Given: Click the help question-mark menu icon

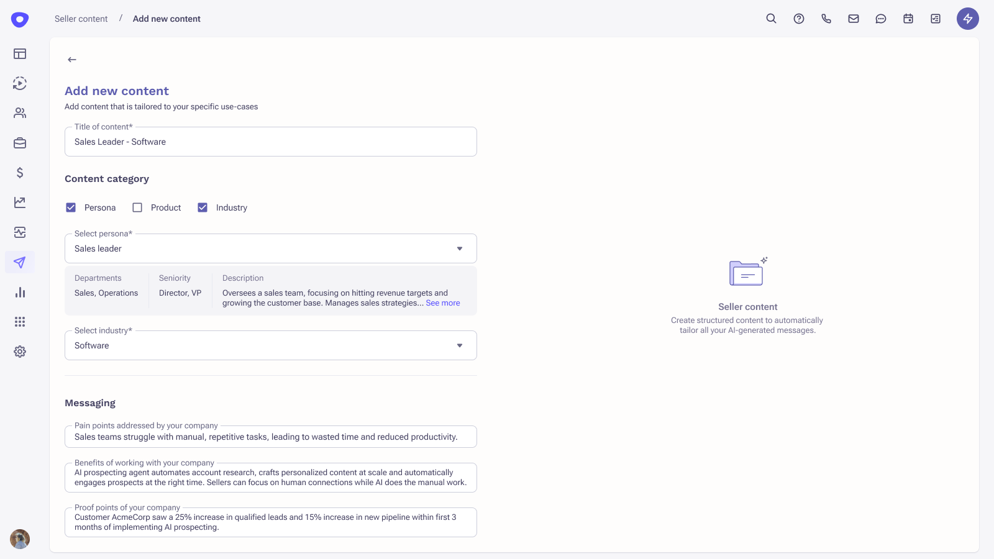Looking at the screenshot, I should click(x=798, y=19).
